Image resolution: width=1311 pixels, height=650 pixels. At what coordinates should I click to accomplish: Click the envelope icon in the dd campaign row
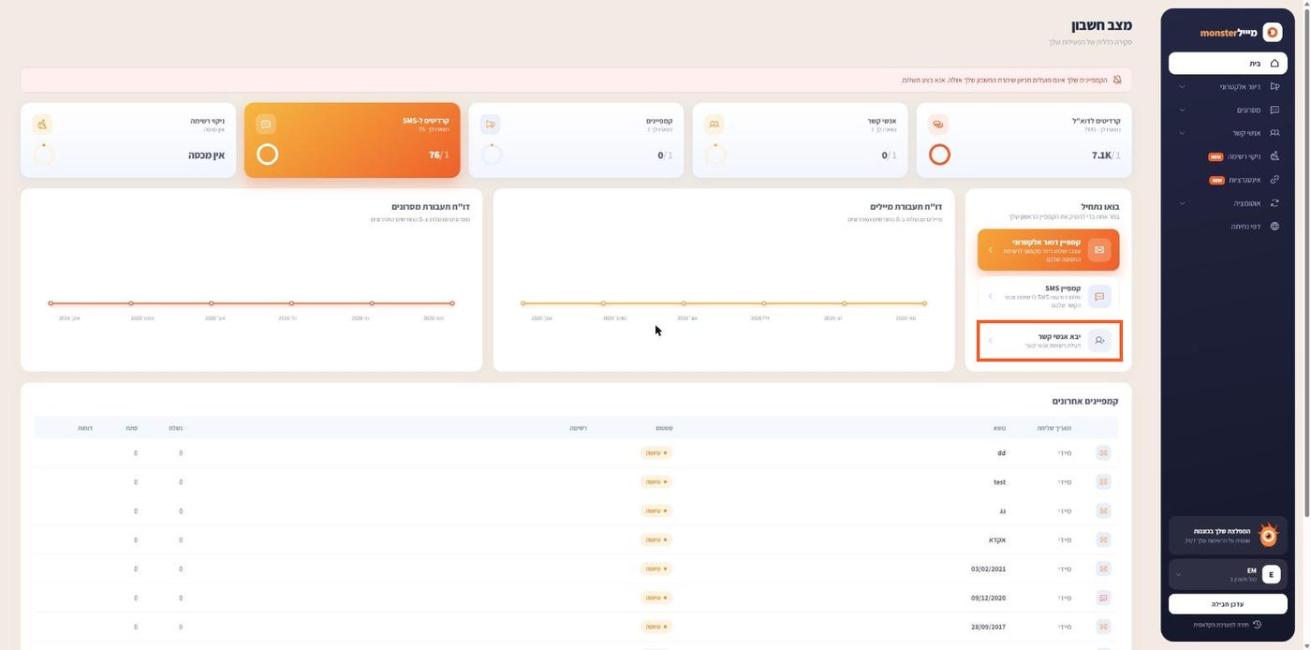[1103, 453]
